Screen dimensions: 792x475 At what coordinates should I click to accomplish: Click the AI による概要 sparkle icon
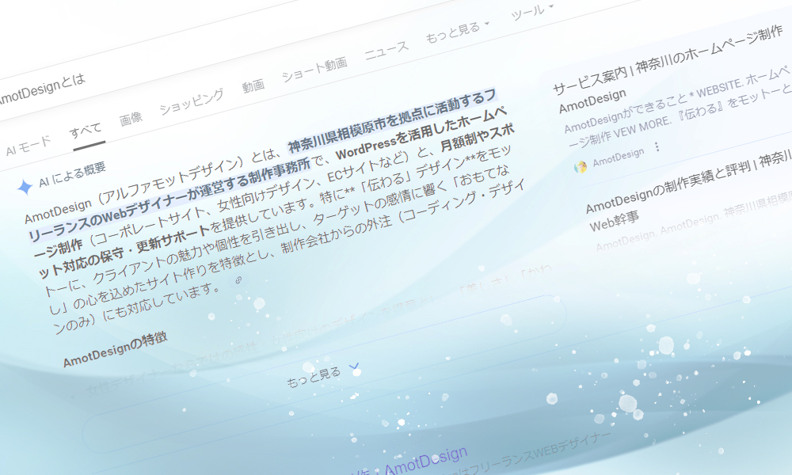[25, 186]
